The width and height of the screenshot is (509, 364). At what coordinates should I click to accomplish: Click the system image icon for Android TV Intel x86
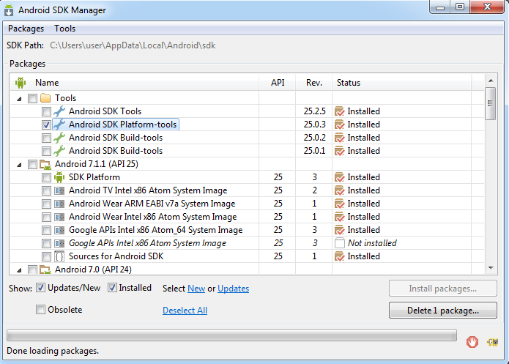pos(59,190)
